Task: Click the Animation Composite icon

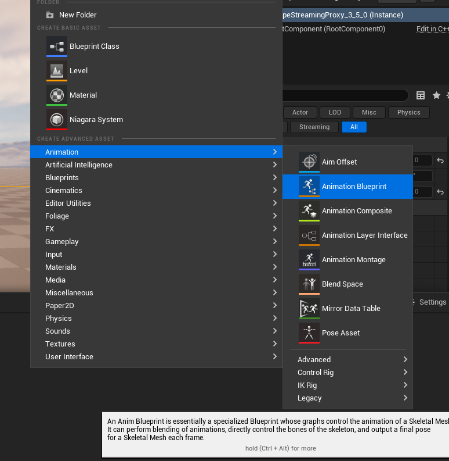Action: tap(309, 210)
